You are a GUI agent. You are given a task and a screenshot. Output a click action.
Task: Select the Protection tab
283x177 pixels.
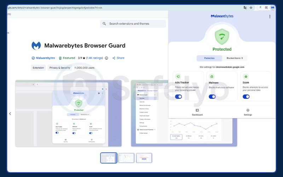click(209, 58)
